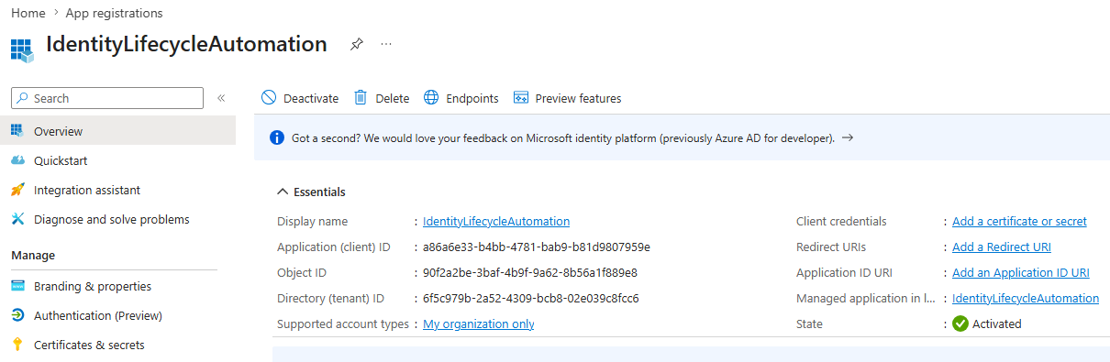Select Deactivate command
The height and width of the screenshot is (362, 1110).
coord(300,98)
